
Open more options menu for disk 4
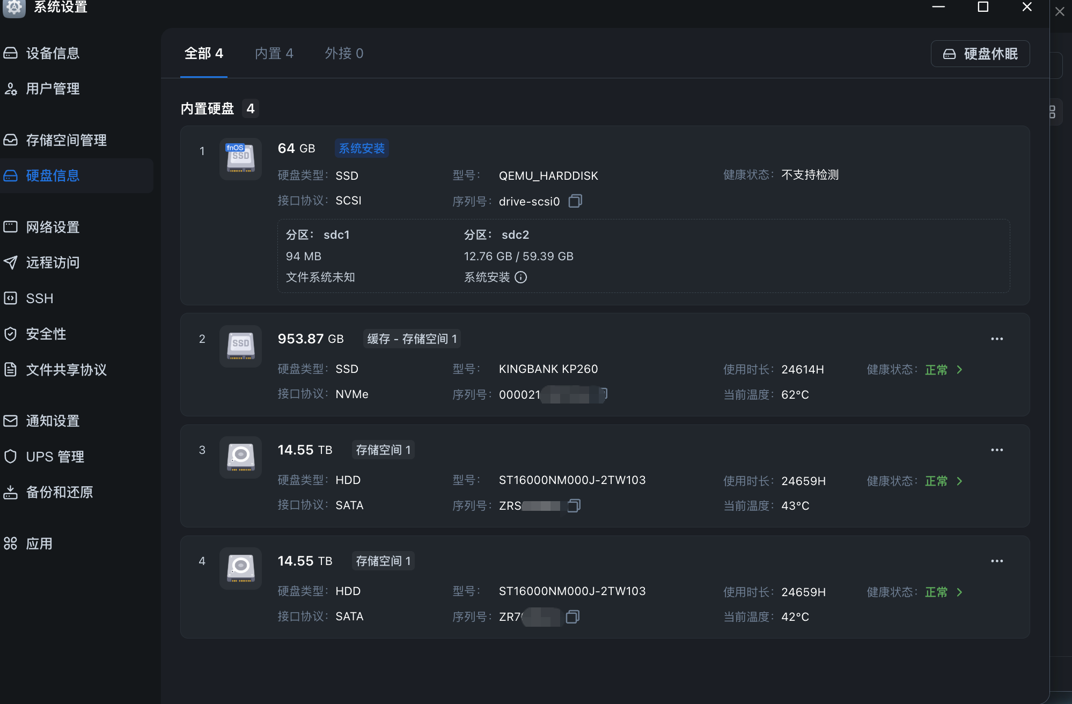[x=996, y=561]
